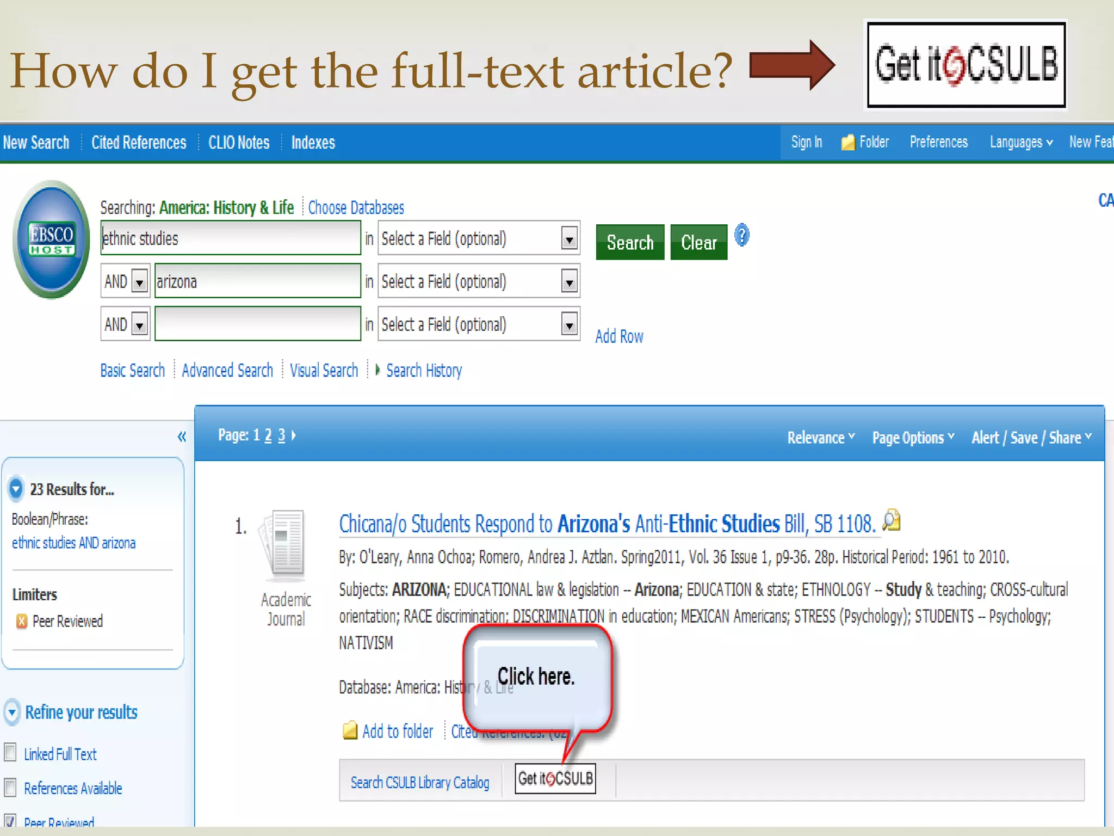Click the Folder icon in top bar
This screenshot has height=836, width=1114.
pyautogui.click(x=848, y=143)
